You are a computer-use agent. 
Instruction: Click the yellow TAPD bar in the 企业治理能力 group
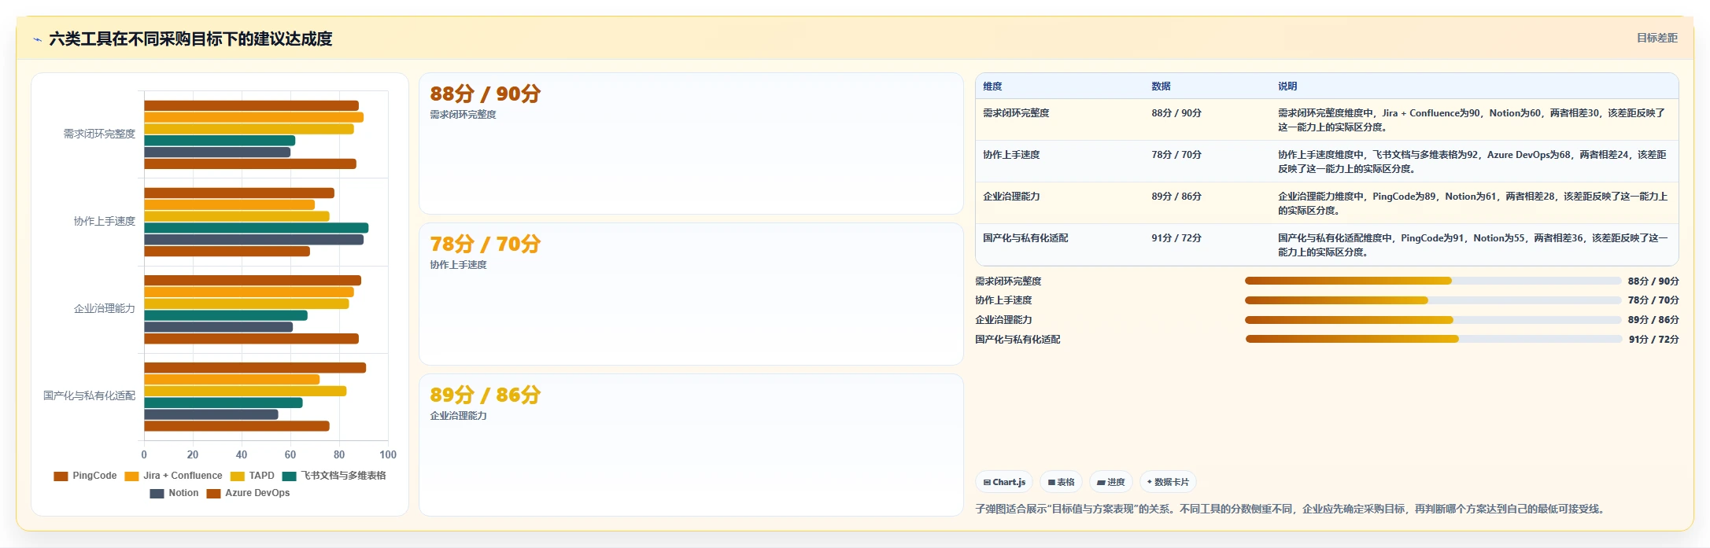tap(246, 303)
